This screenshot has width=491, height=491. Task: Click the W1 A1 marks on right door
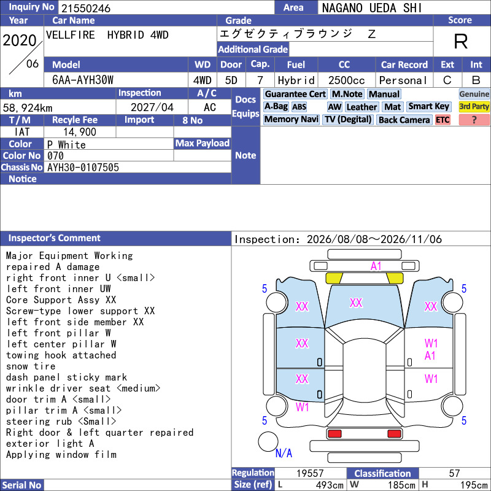point(431,349)
